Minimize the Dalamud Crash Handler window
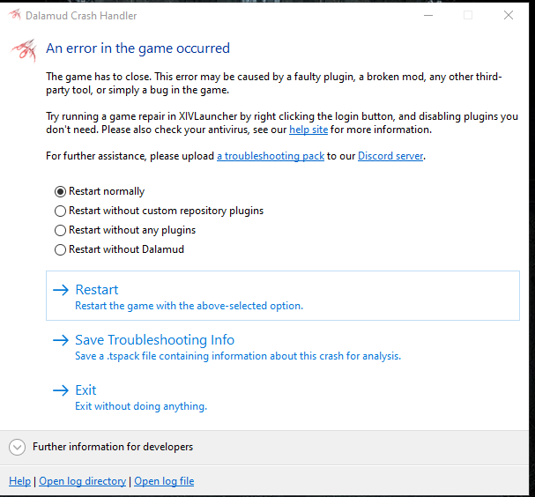This screenshot has height=497, width=535. pos(428,15)
